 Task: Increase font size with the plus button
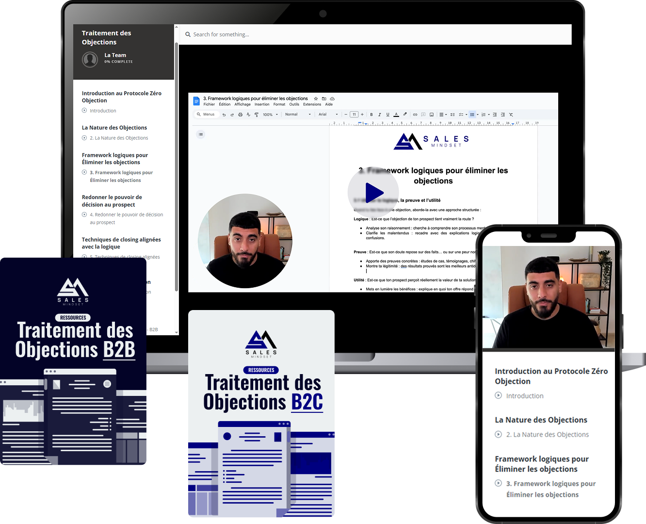362,115
